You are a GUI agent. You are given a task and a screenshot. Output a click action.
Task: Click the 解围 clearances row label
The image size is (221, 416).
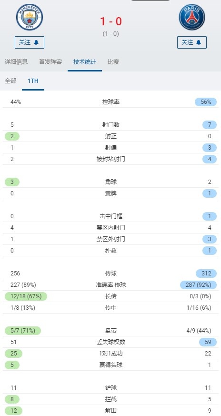pyautogui.click(x=111, y=411)
